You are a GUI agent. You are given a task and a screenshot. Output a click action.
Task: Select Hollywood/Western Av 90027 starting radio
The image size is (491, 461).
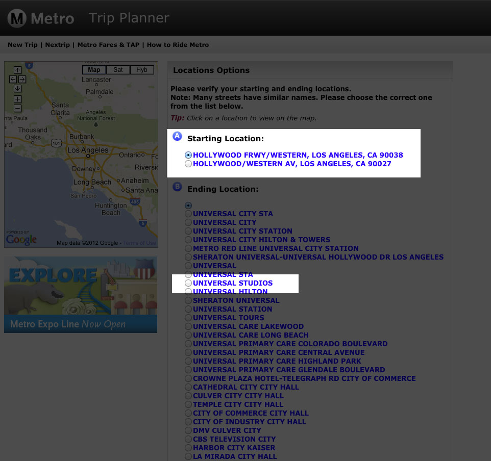click(188, 164)
